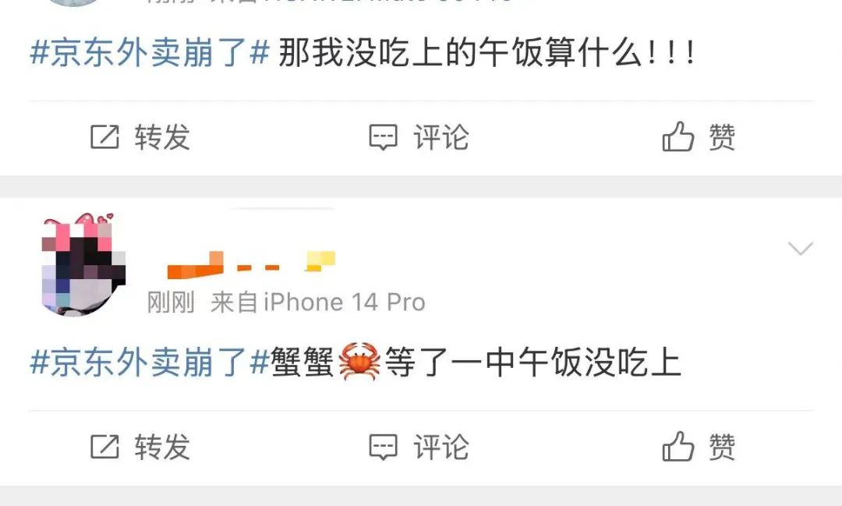This screenshot has height=506, width=842.
Task: Open the pixelated avatar of the iPhone 14 Pro poster
Action: 83,264
